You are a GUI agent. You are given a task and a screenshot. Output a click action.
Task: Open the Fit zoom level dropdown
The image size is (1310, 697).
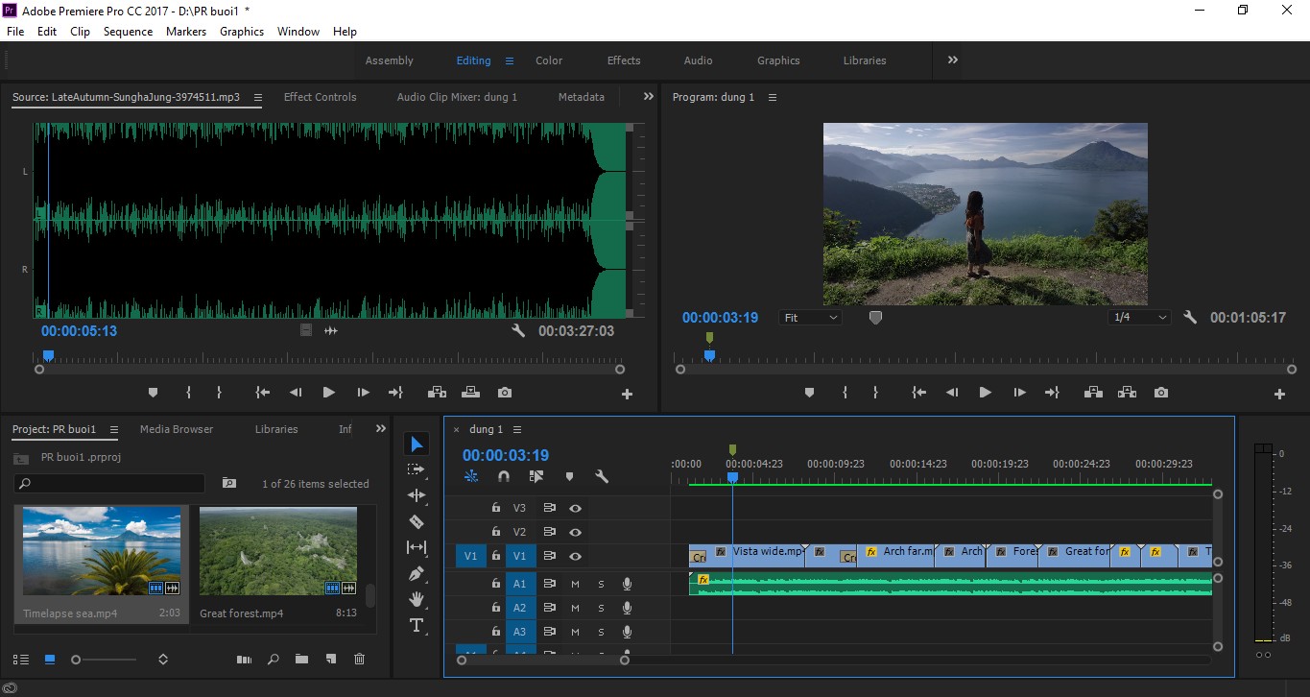tap(810, 318)
